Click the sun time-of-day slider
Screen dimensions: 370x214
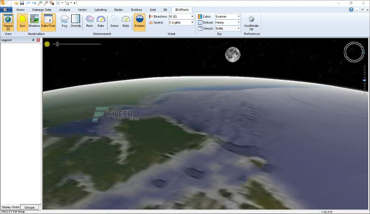[57, 44]
